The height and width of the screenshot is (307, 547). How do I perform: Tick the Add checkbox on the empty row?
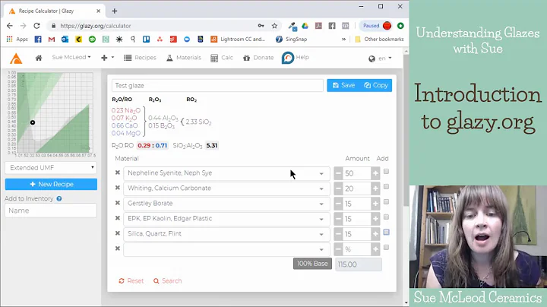(386, 247)
